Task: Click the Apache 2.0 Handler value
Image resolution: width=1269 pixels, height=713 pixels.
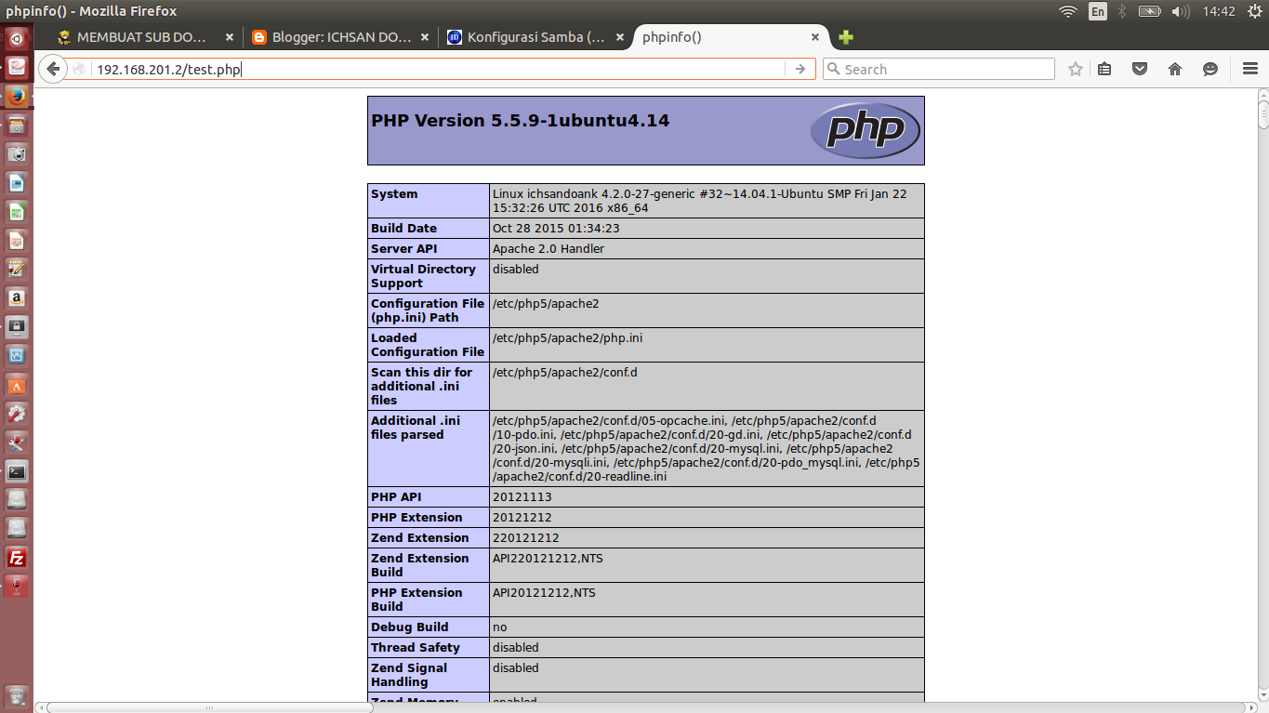Action: point(549,248)
